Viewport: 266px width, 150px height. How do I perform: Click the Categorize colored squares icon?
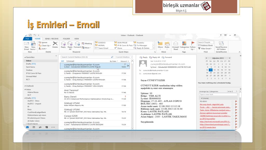point(184,43)
